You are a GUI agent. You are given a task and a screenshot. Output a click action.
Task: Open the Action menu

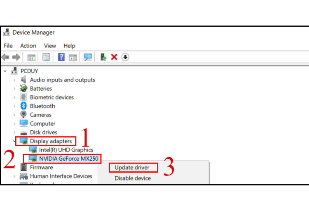pyautogui.click(x=28, y=46)
